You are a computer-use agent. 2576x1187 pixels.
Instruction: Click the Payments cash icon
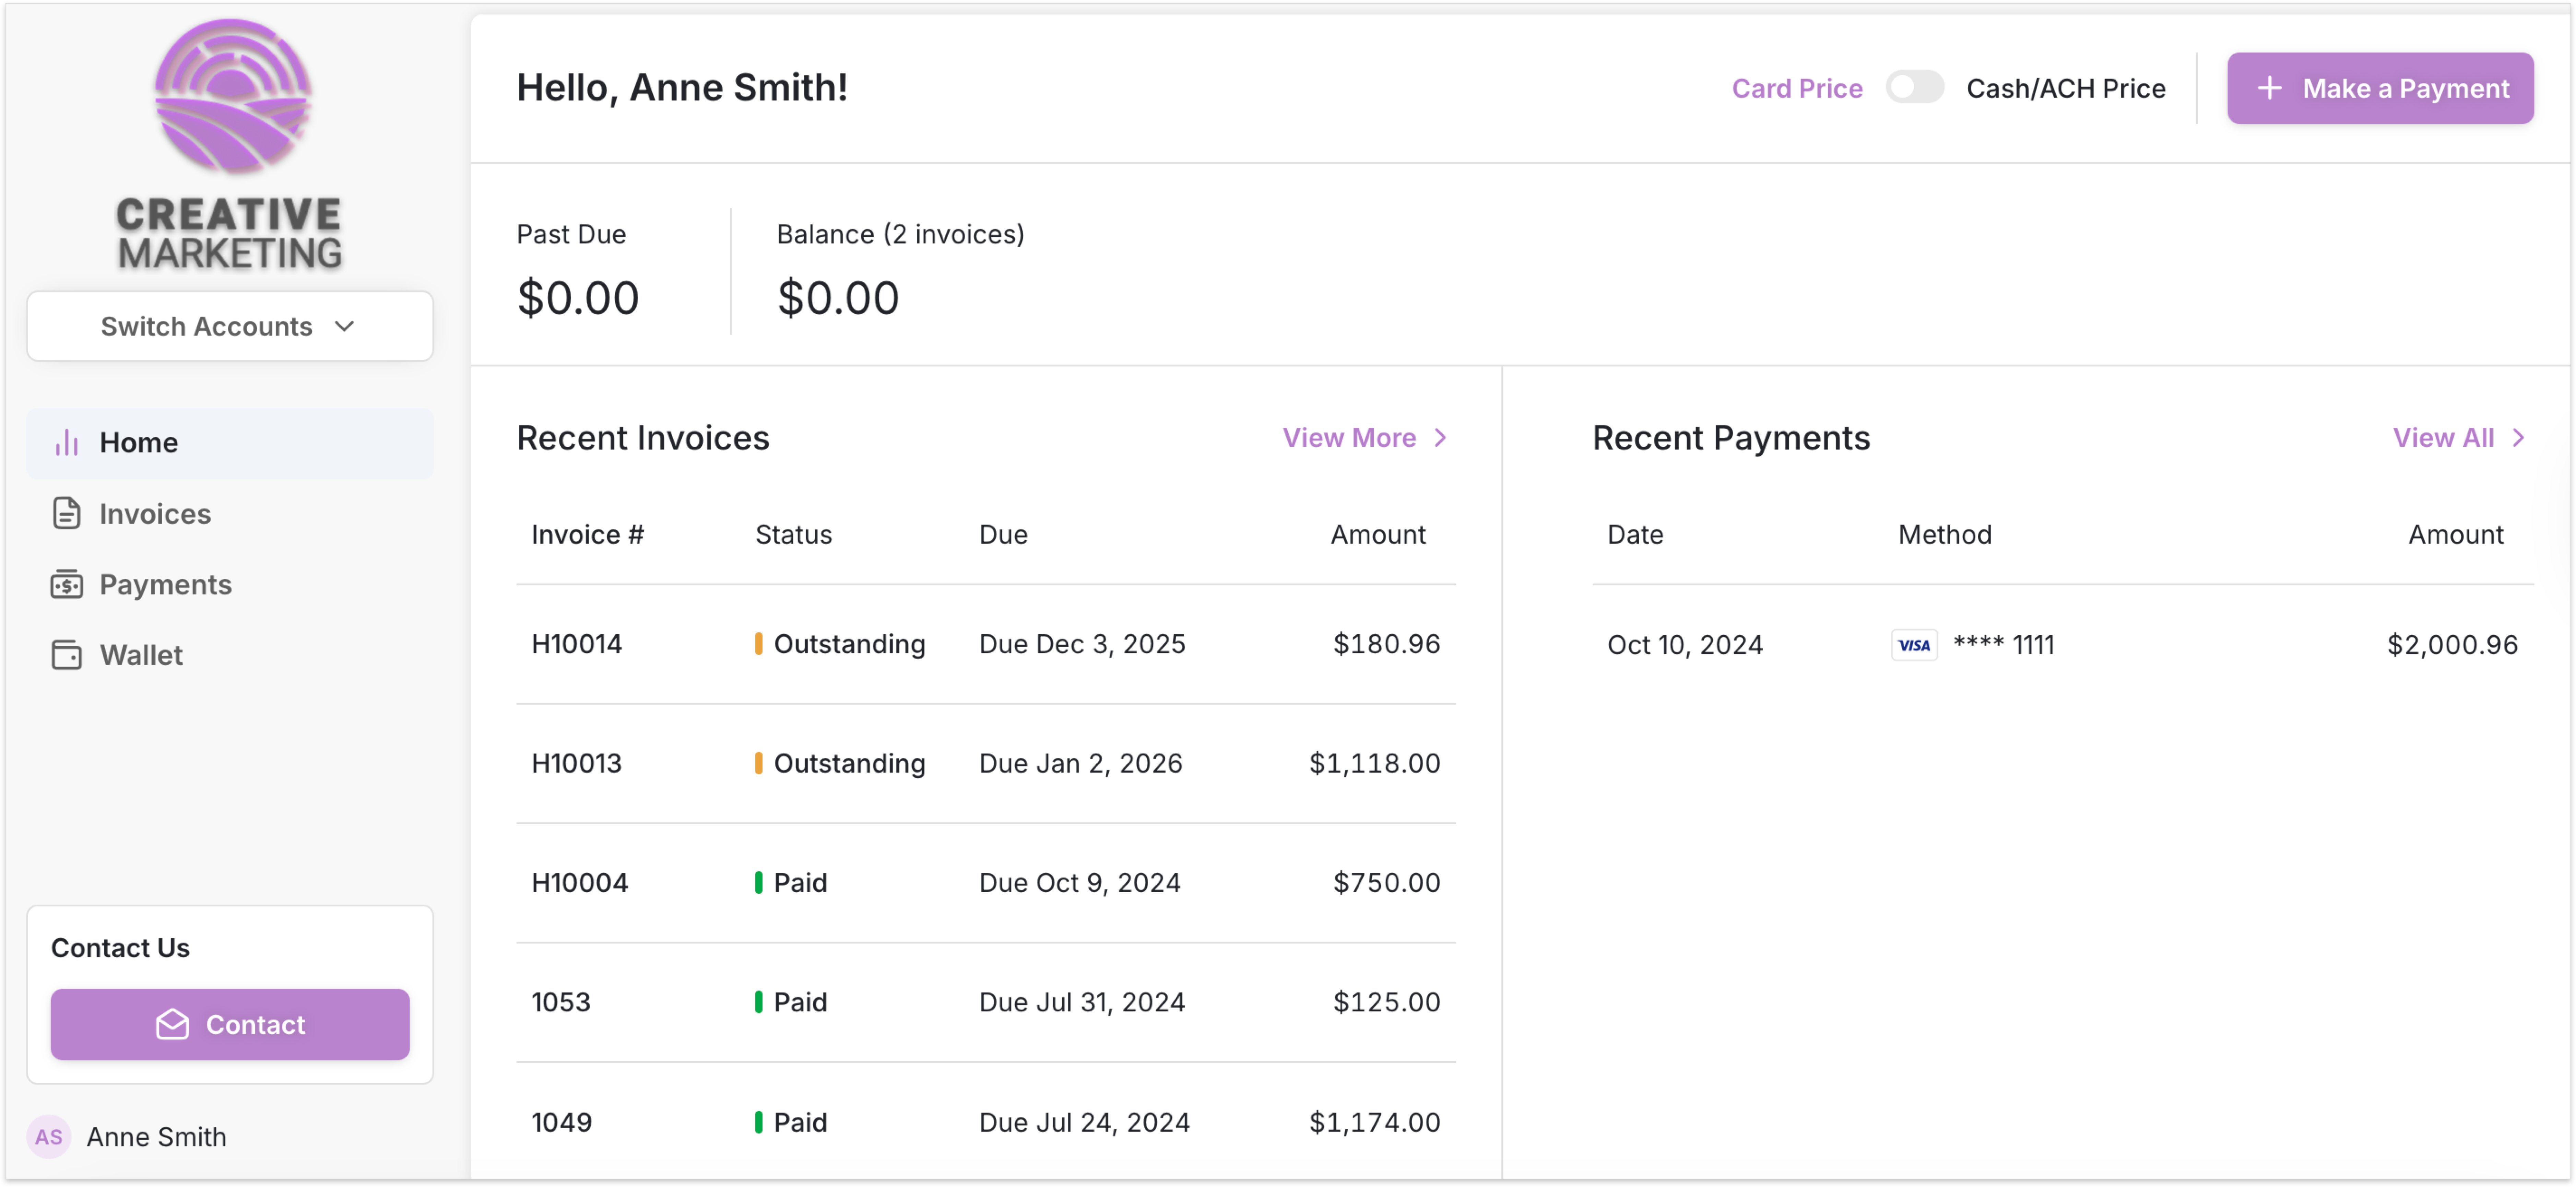tap(67, 584)
